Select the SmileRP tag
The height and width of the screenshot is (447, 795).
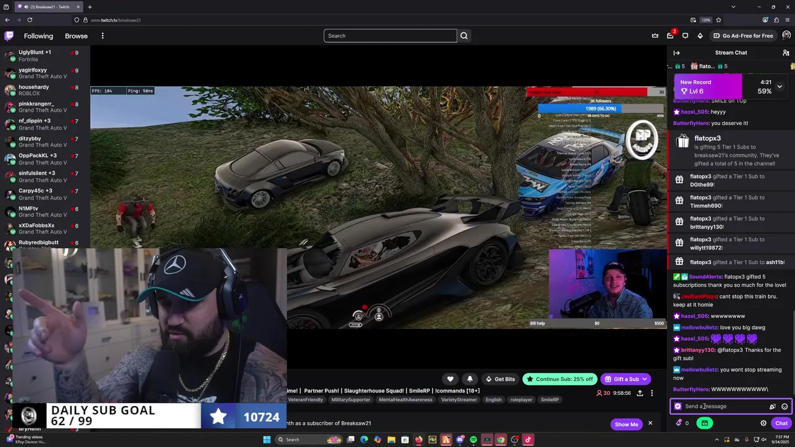pos(550,400)
